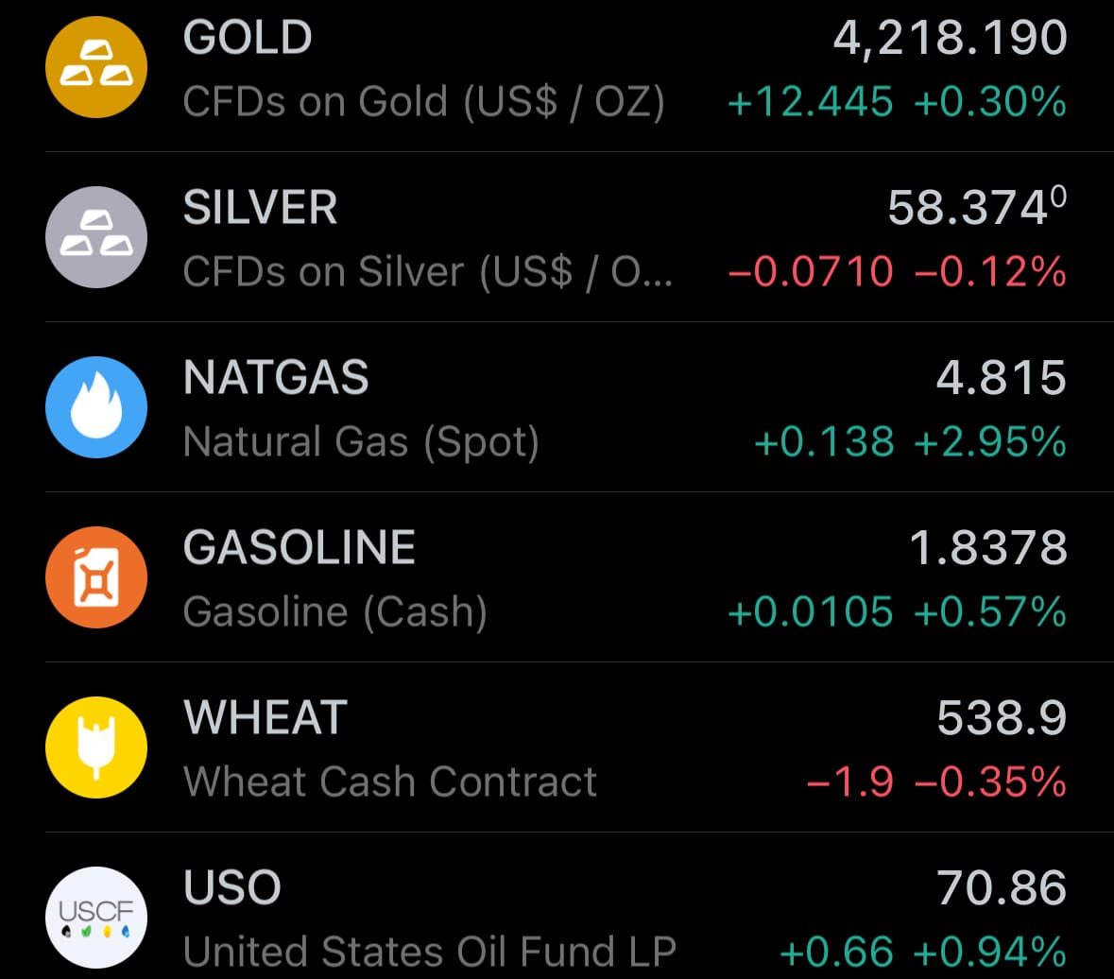Screen dimensions: 1114x979
Task: Tap the USCF logo for USO
Action: [96, 916]
